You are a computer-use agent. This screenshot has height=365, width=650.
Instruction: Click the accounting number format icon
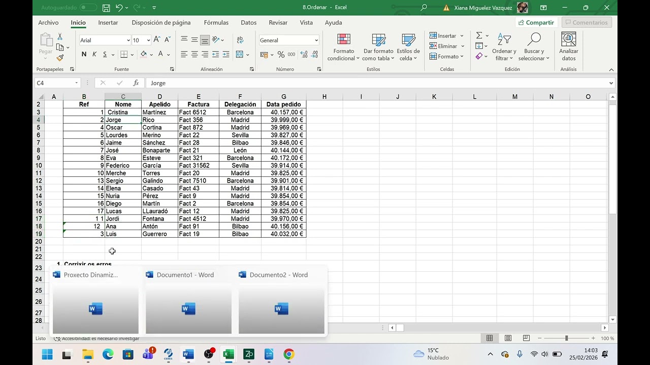tap(264, 54)
